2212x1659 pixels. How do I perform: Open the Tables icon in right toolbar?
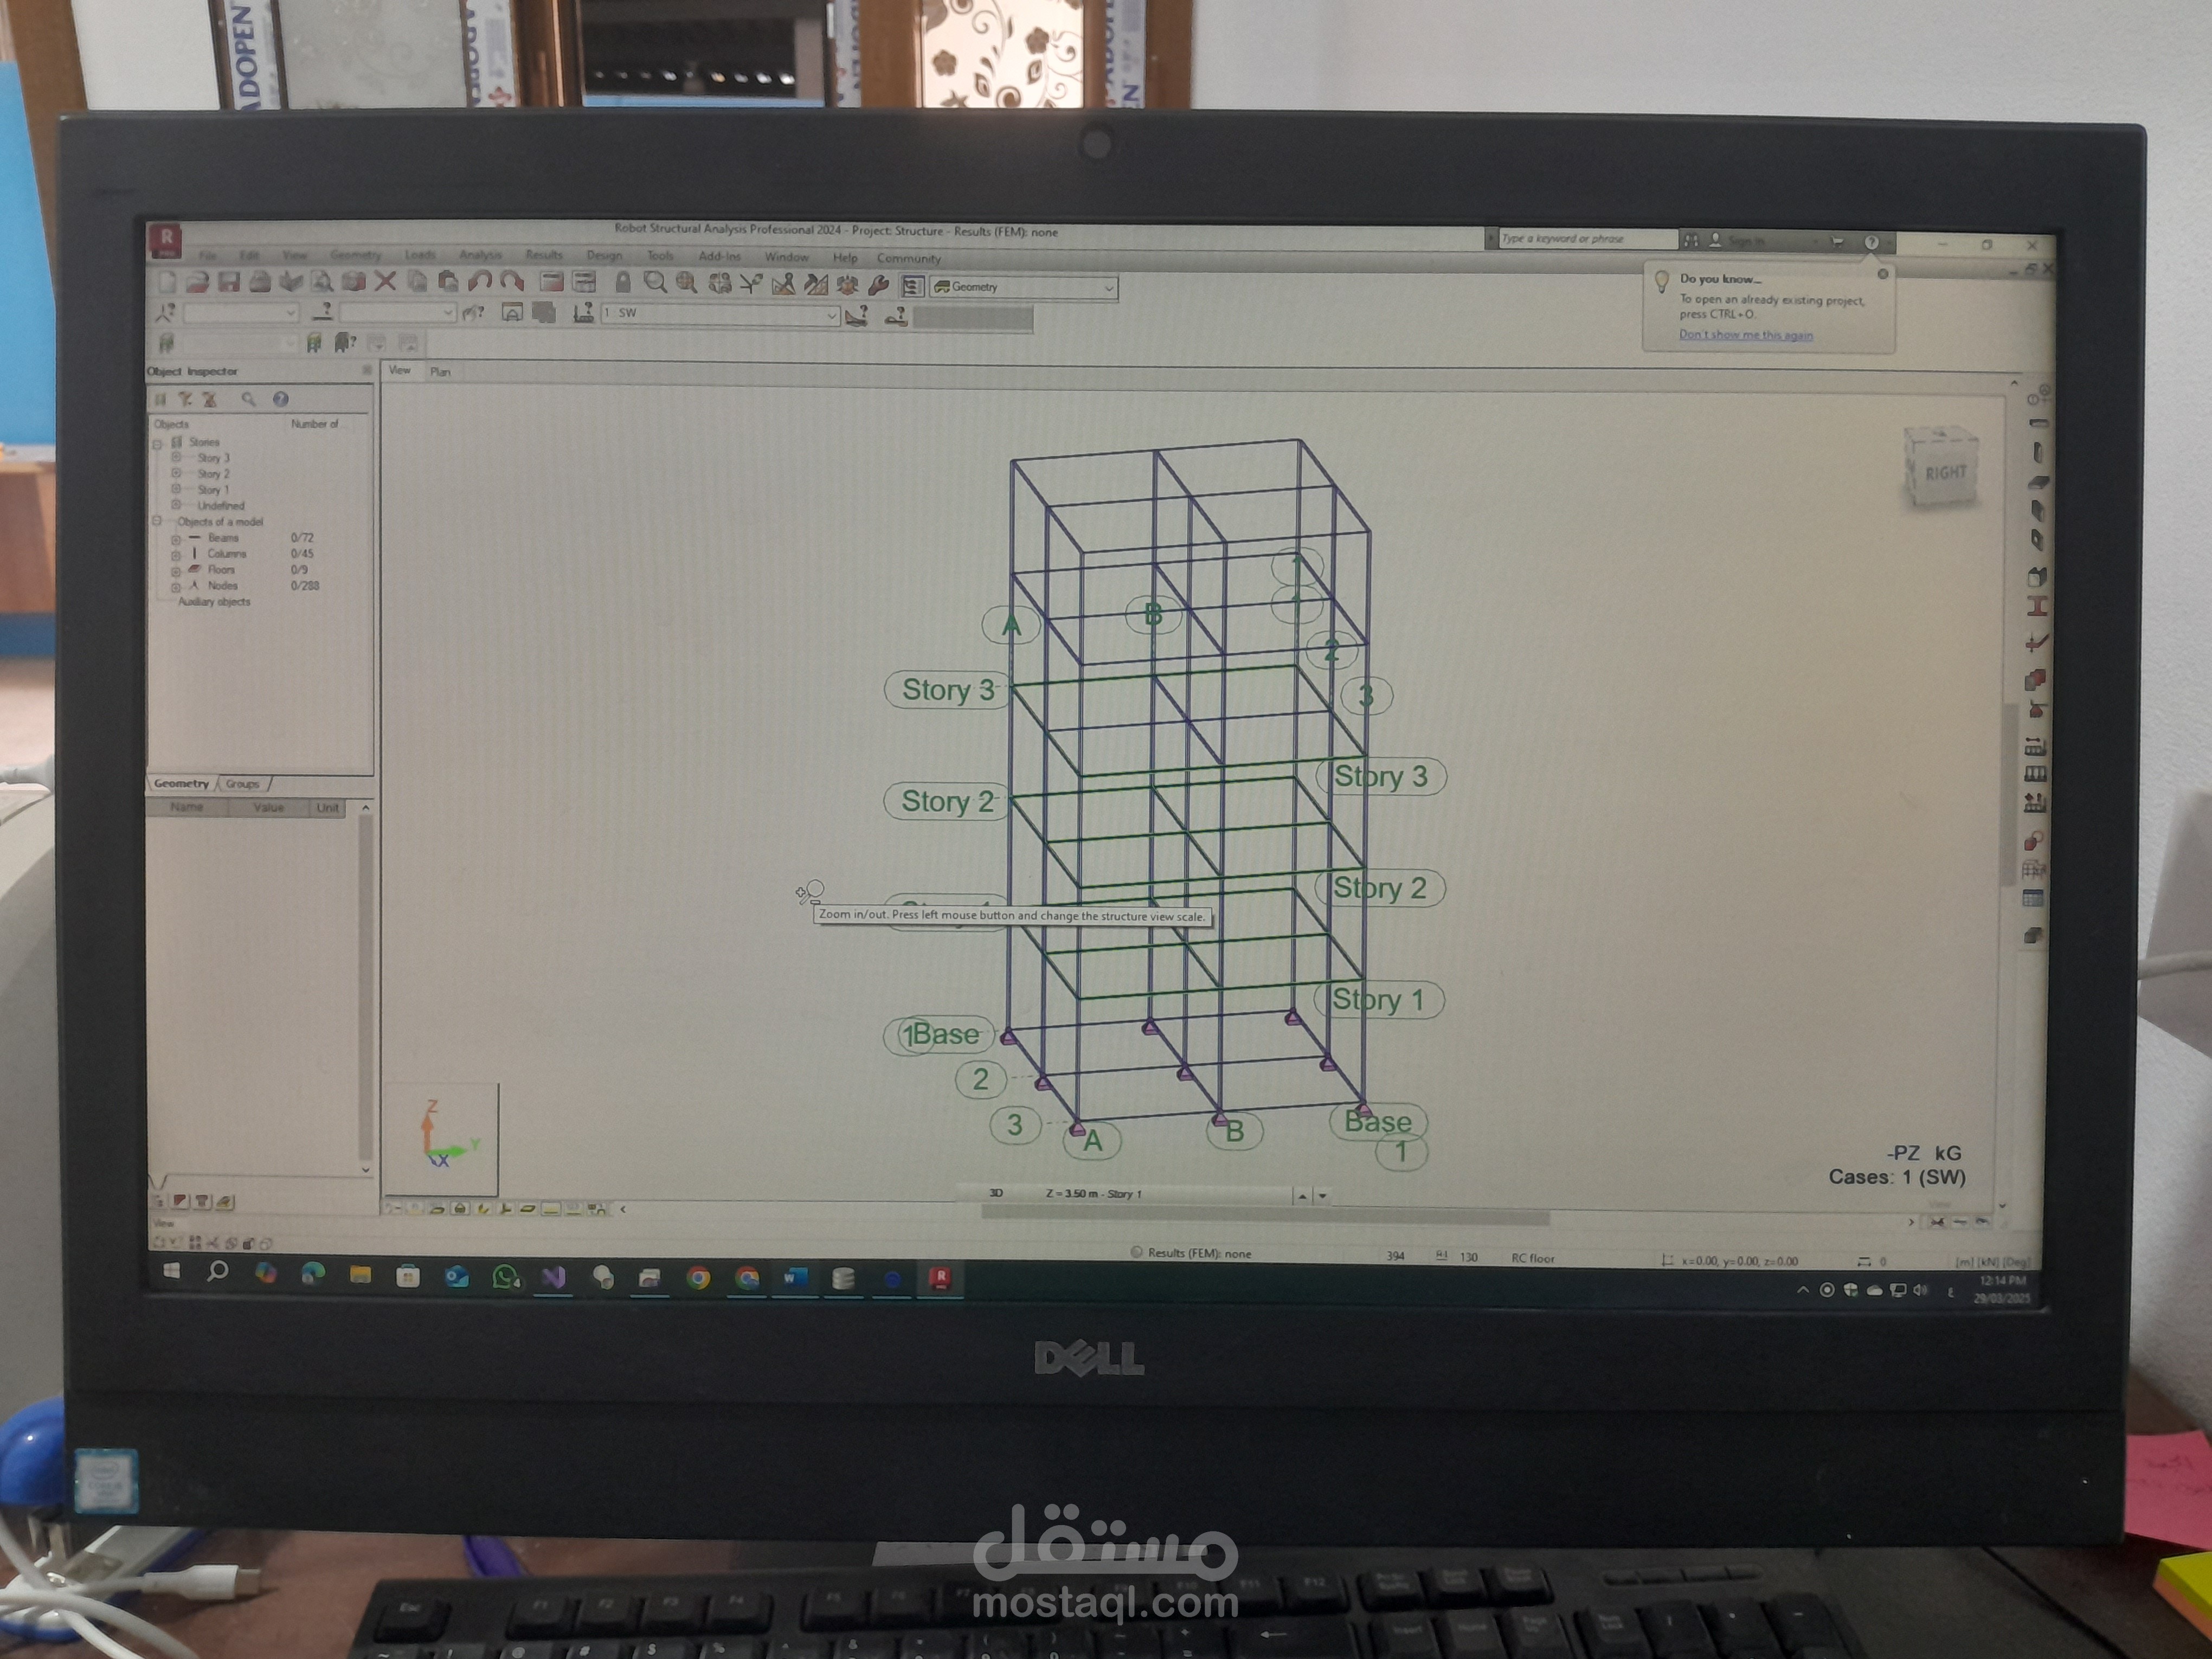point(2033,898)
